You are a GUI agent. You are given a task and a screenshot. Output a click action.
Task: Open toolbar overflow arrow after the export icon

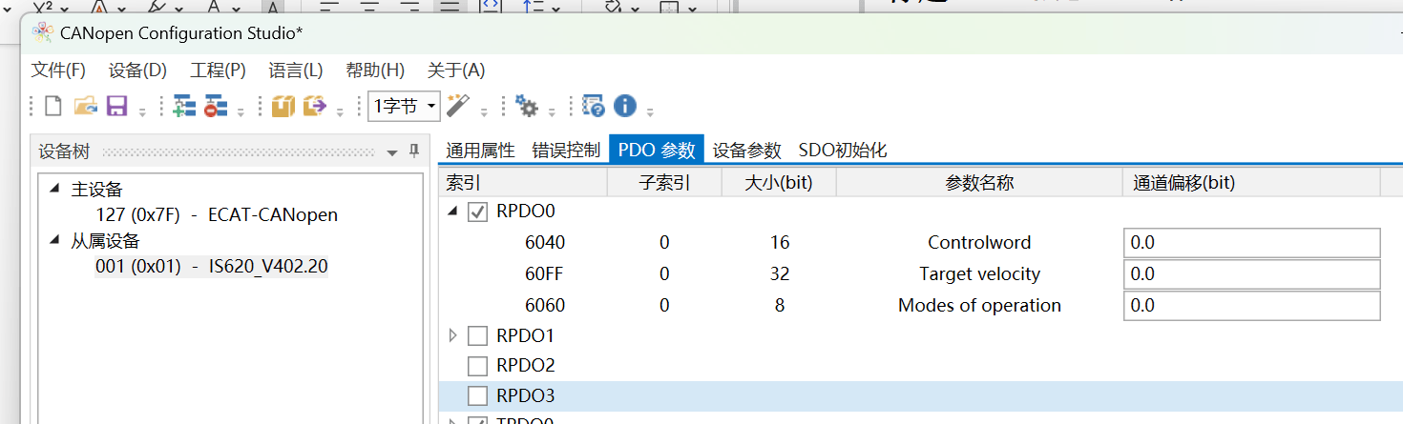[340, 111]
